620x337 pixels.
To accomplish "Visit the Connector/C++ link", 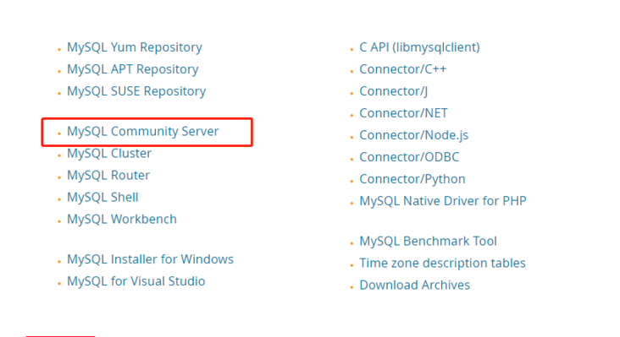I will click(403, 69).
